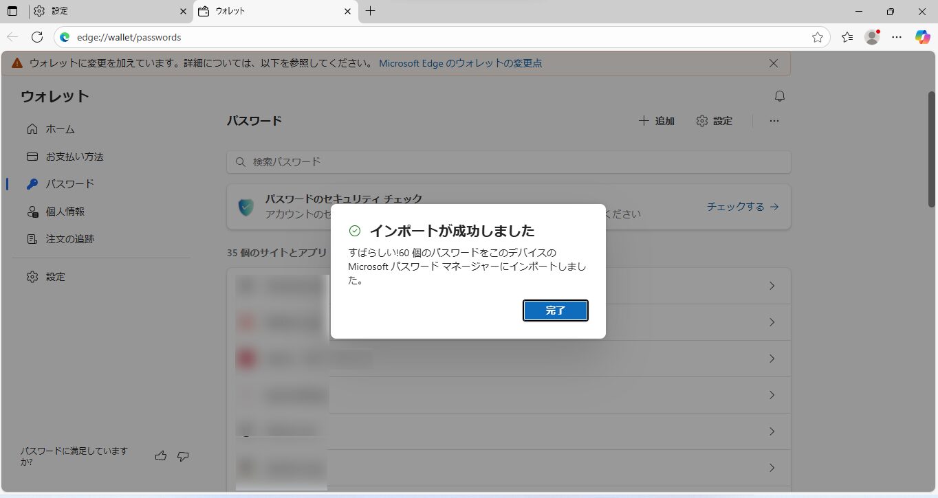Expand the fifth password entry chevron
Image resolution: width=938 pixels, height=498 pixels.
tap(772, 431)
